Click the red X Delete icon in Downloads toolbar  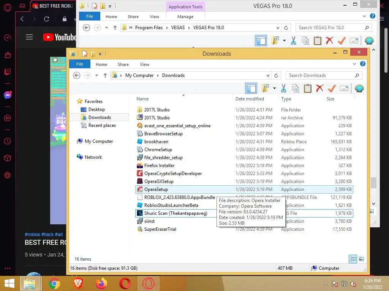(319, 88)
